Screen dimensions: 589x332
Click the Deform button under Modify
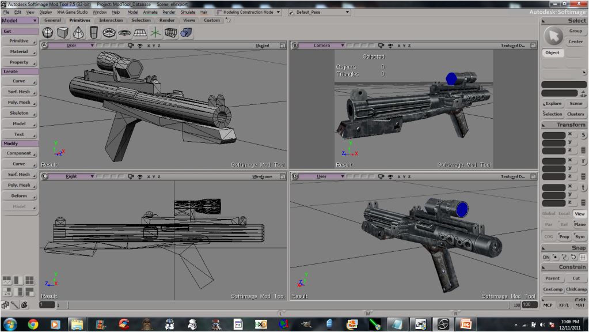(x=19, y=196)
